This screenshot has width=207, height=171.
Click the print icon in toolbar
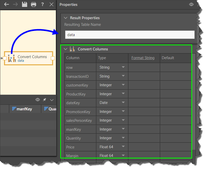(34, 5)
